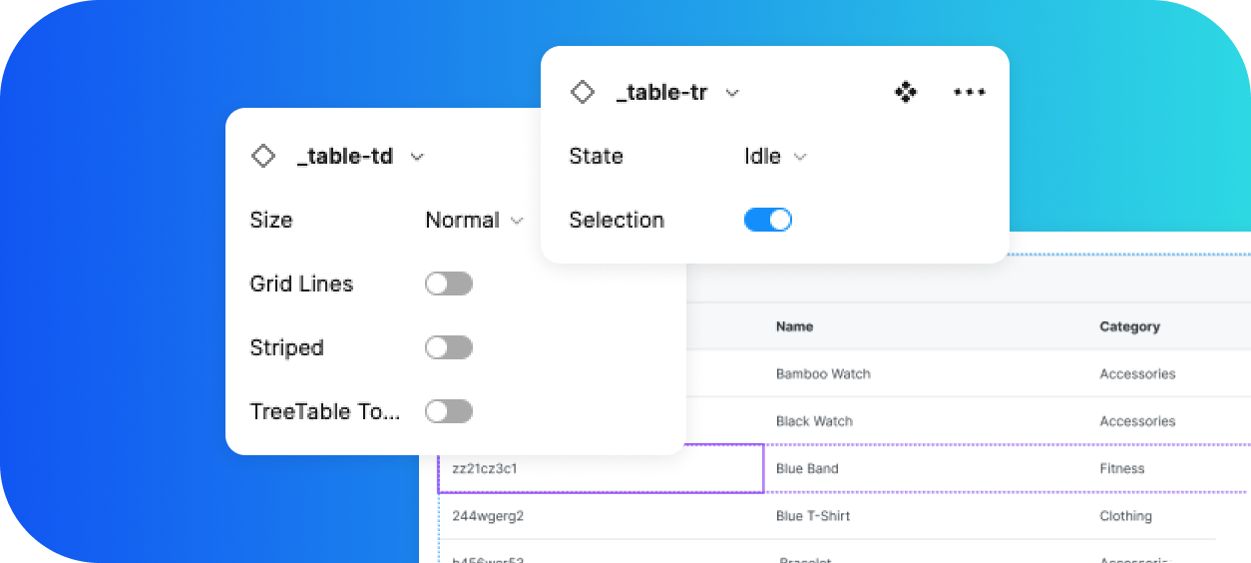Screen dimensions: 1251x563
Task: Click Accessories in the Bamboo Watch row
Action: [x=1137, y=374]
